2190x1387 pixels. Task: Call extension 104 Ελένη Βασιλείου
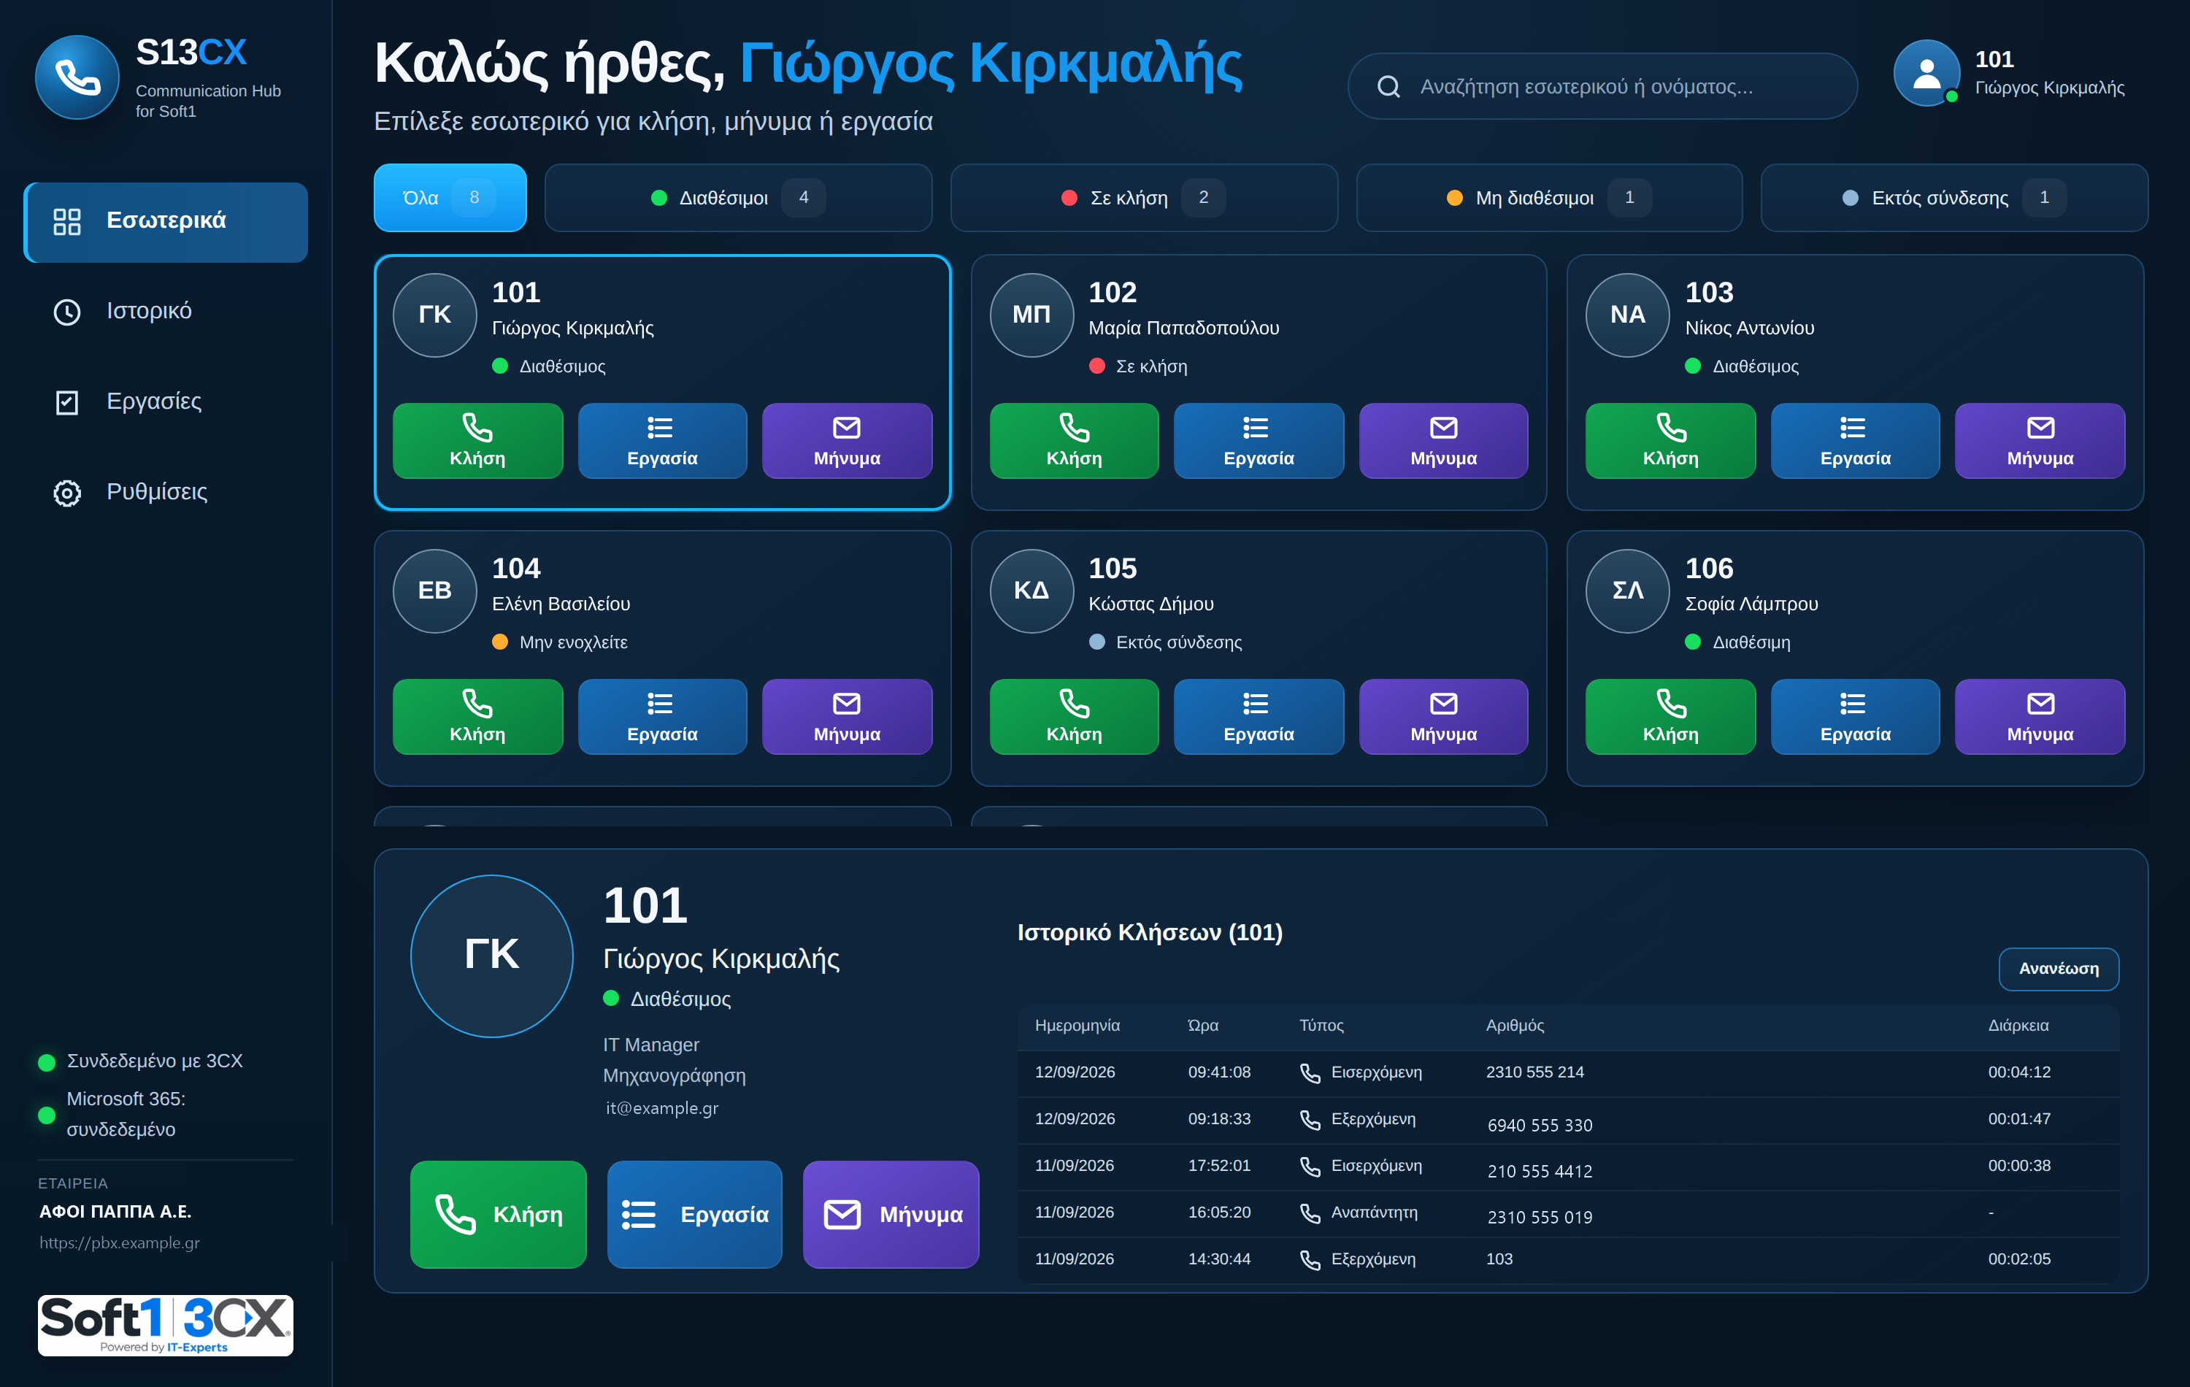(x=477, y=717)
